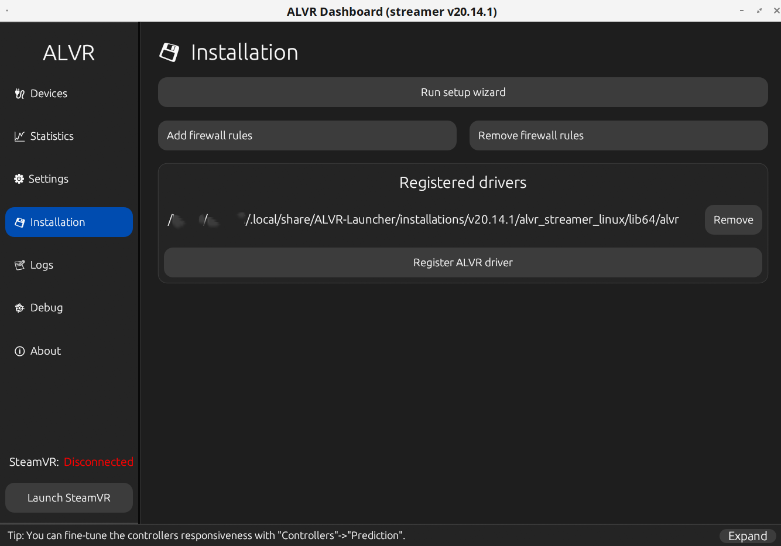Close the ALVR Dashboard window
The image size is (781, 546).
pyautogui.click(x=776, y=11)
